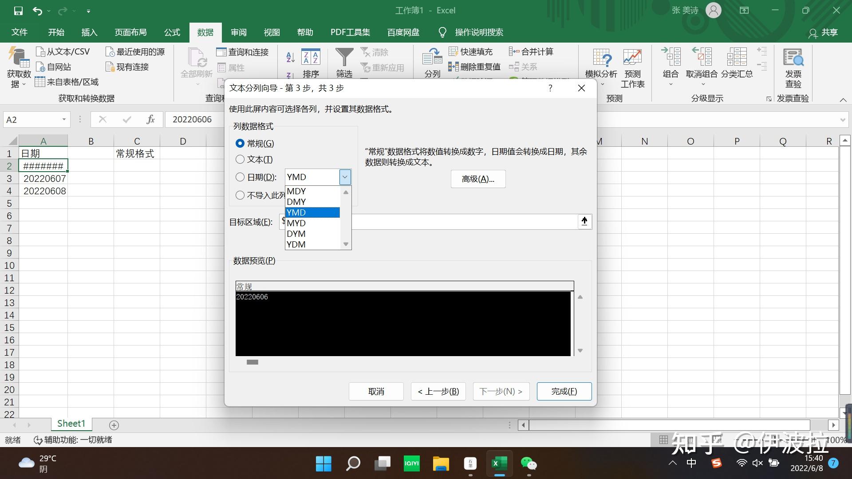Open 现有连接 (Existing Connections)
Viewport: 852px width, 479px height.
(127, 67)
